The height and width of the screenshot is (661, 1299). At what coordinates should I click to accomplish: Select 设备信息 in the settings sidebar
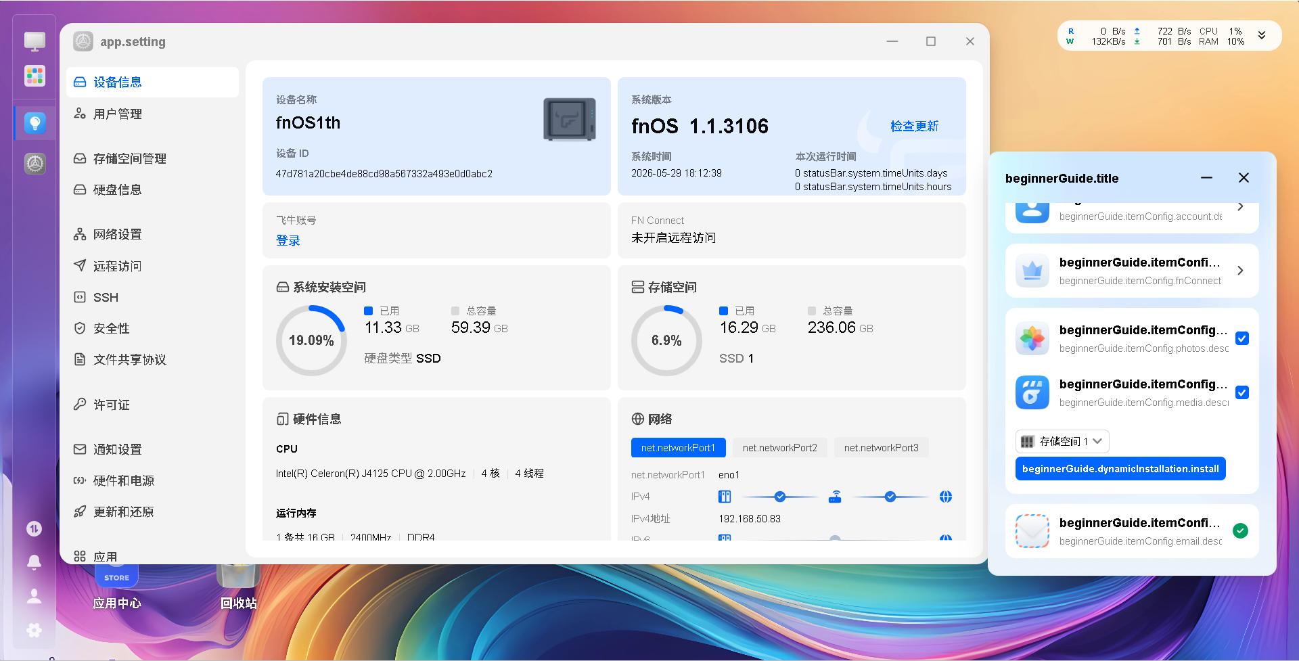point(153,82)
